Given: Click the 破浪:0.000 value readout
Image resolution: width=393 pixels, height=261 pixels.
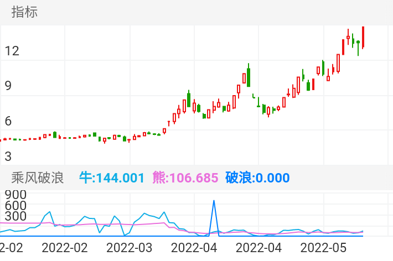Looking at the screenshot, I should pos(257,178).
